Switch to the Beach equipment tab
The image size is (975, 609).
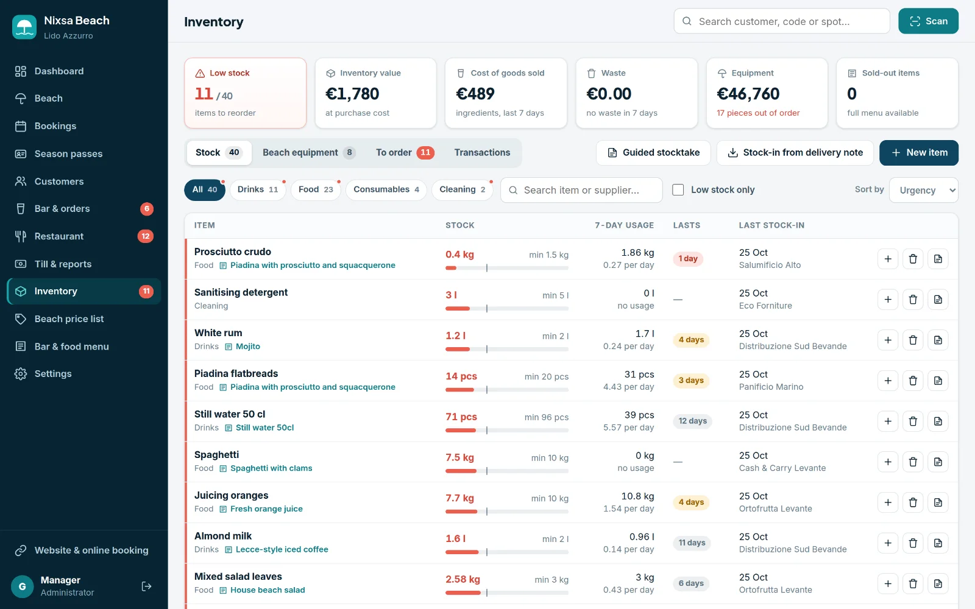(309, 153)
